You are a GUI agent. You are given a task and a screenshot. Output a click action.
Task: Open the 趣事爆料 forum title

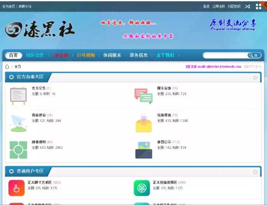pyautogui.click(x=39, y=142)
